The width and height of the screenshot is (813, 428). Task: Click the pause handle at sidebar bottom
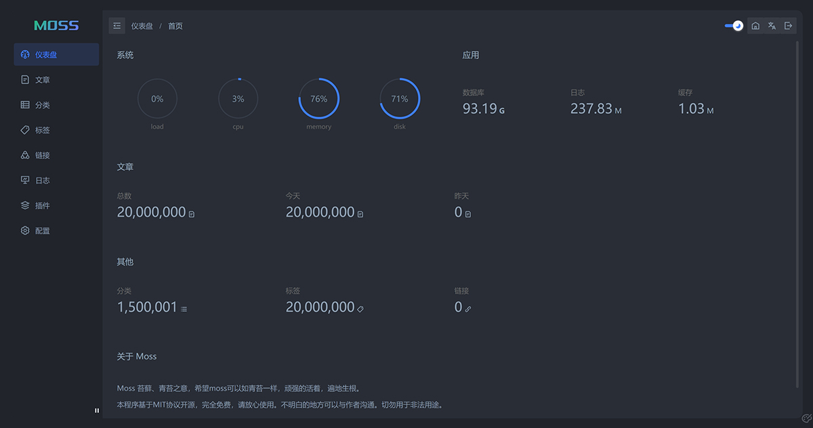click(97, 410)
